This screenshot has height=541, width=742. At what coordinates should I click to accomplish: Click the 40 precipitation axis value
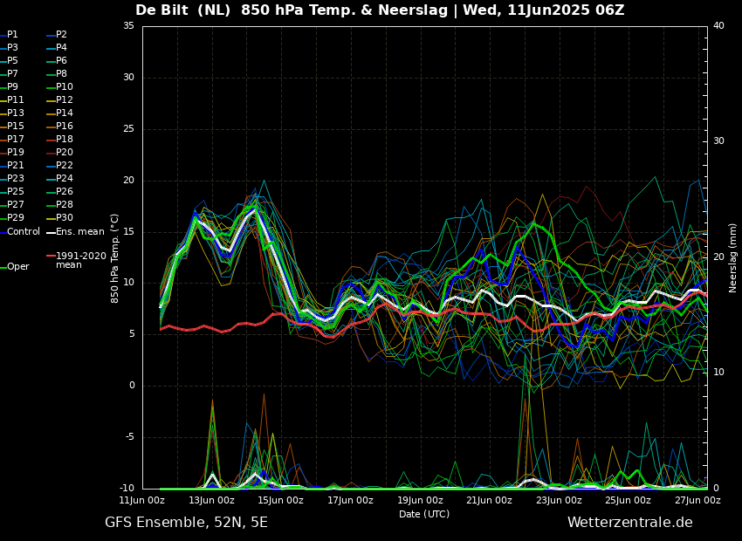point(718,26)
